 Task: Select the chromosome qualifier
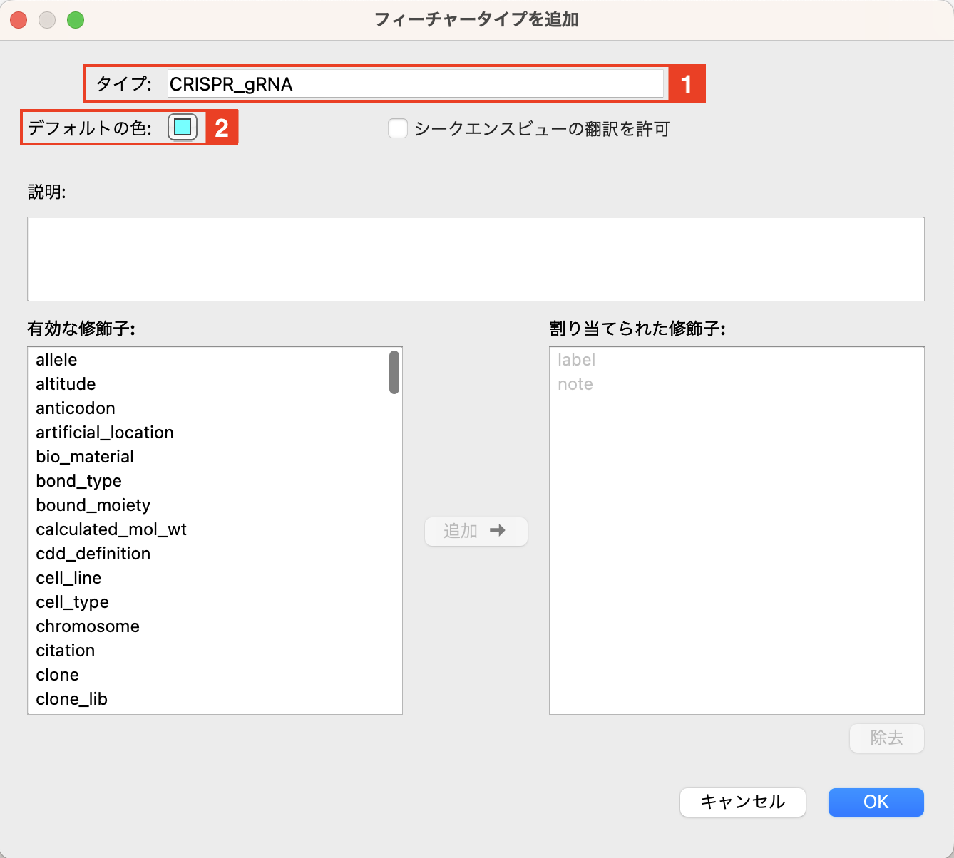click(x=87, y=626)
